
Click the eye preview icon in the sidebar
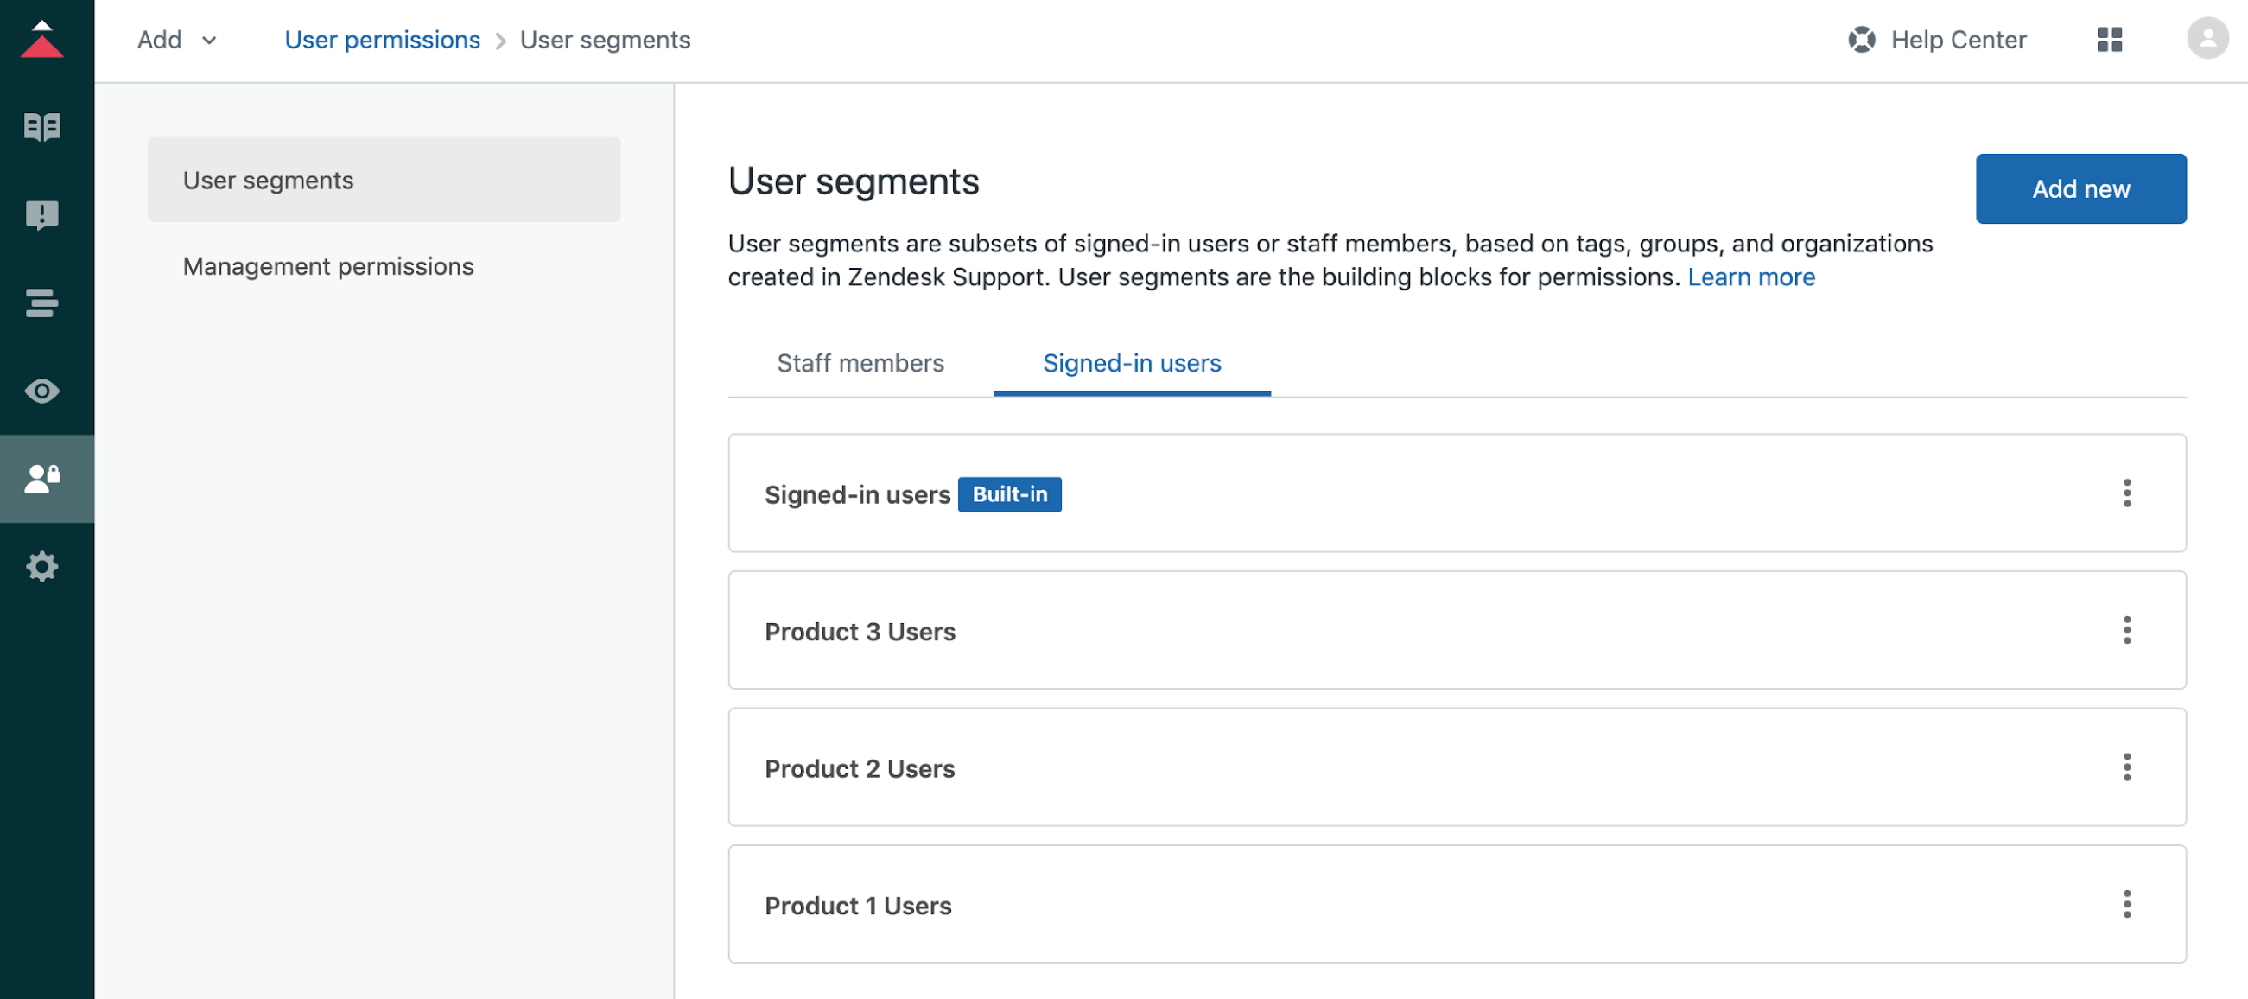coord(41,391)
